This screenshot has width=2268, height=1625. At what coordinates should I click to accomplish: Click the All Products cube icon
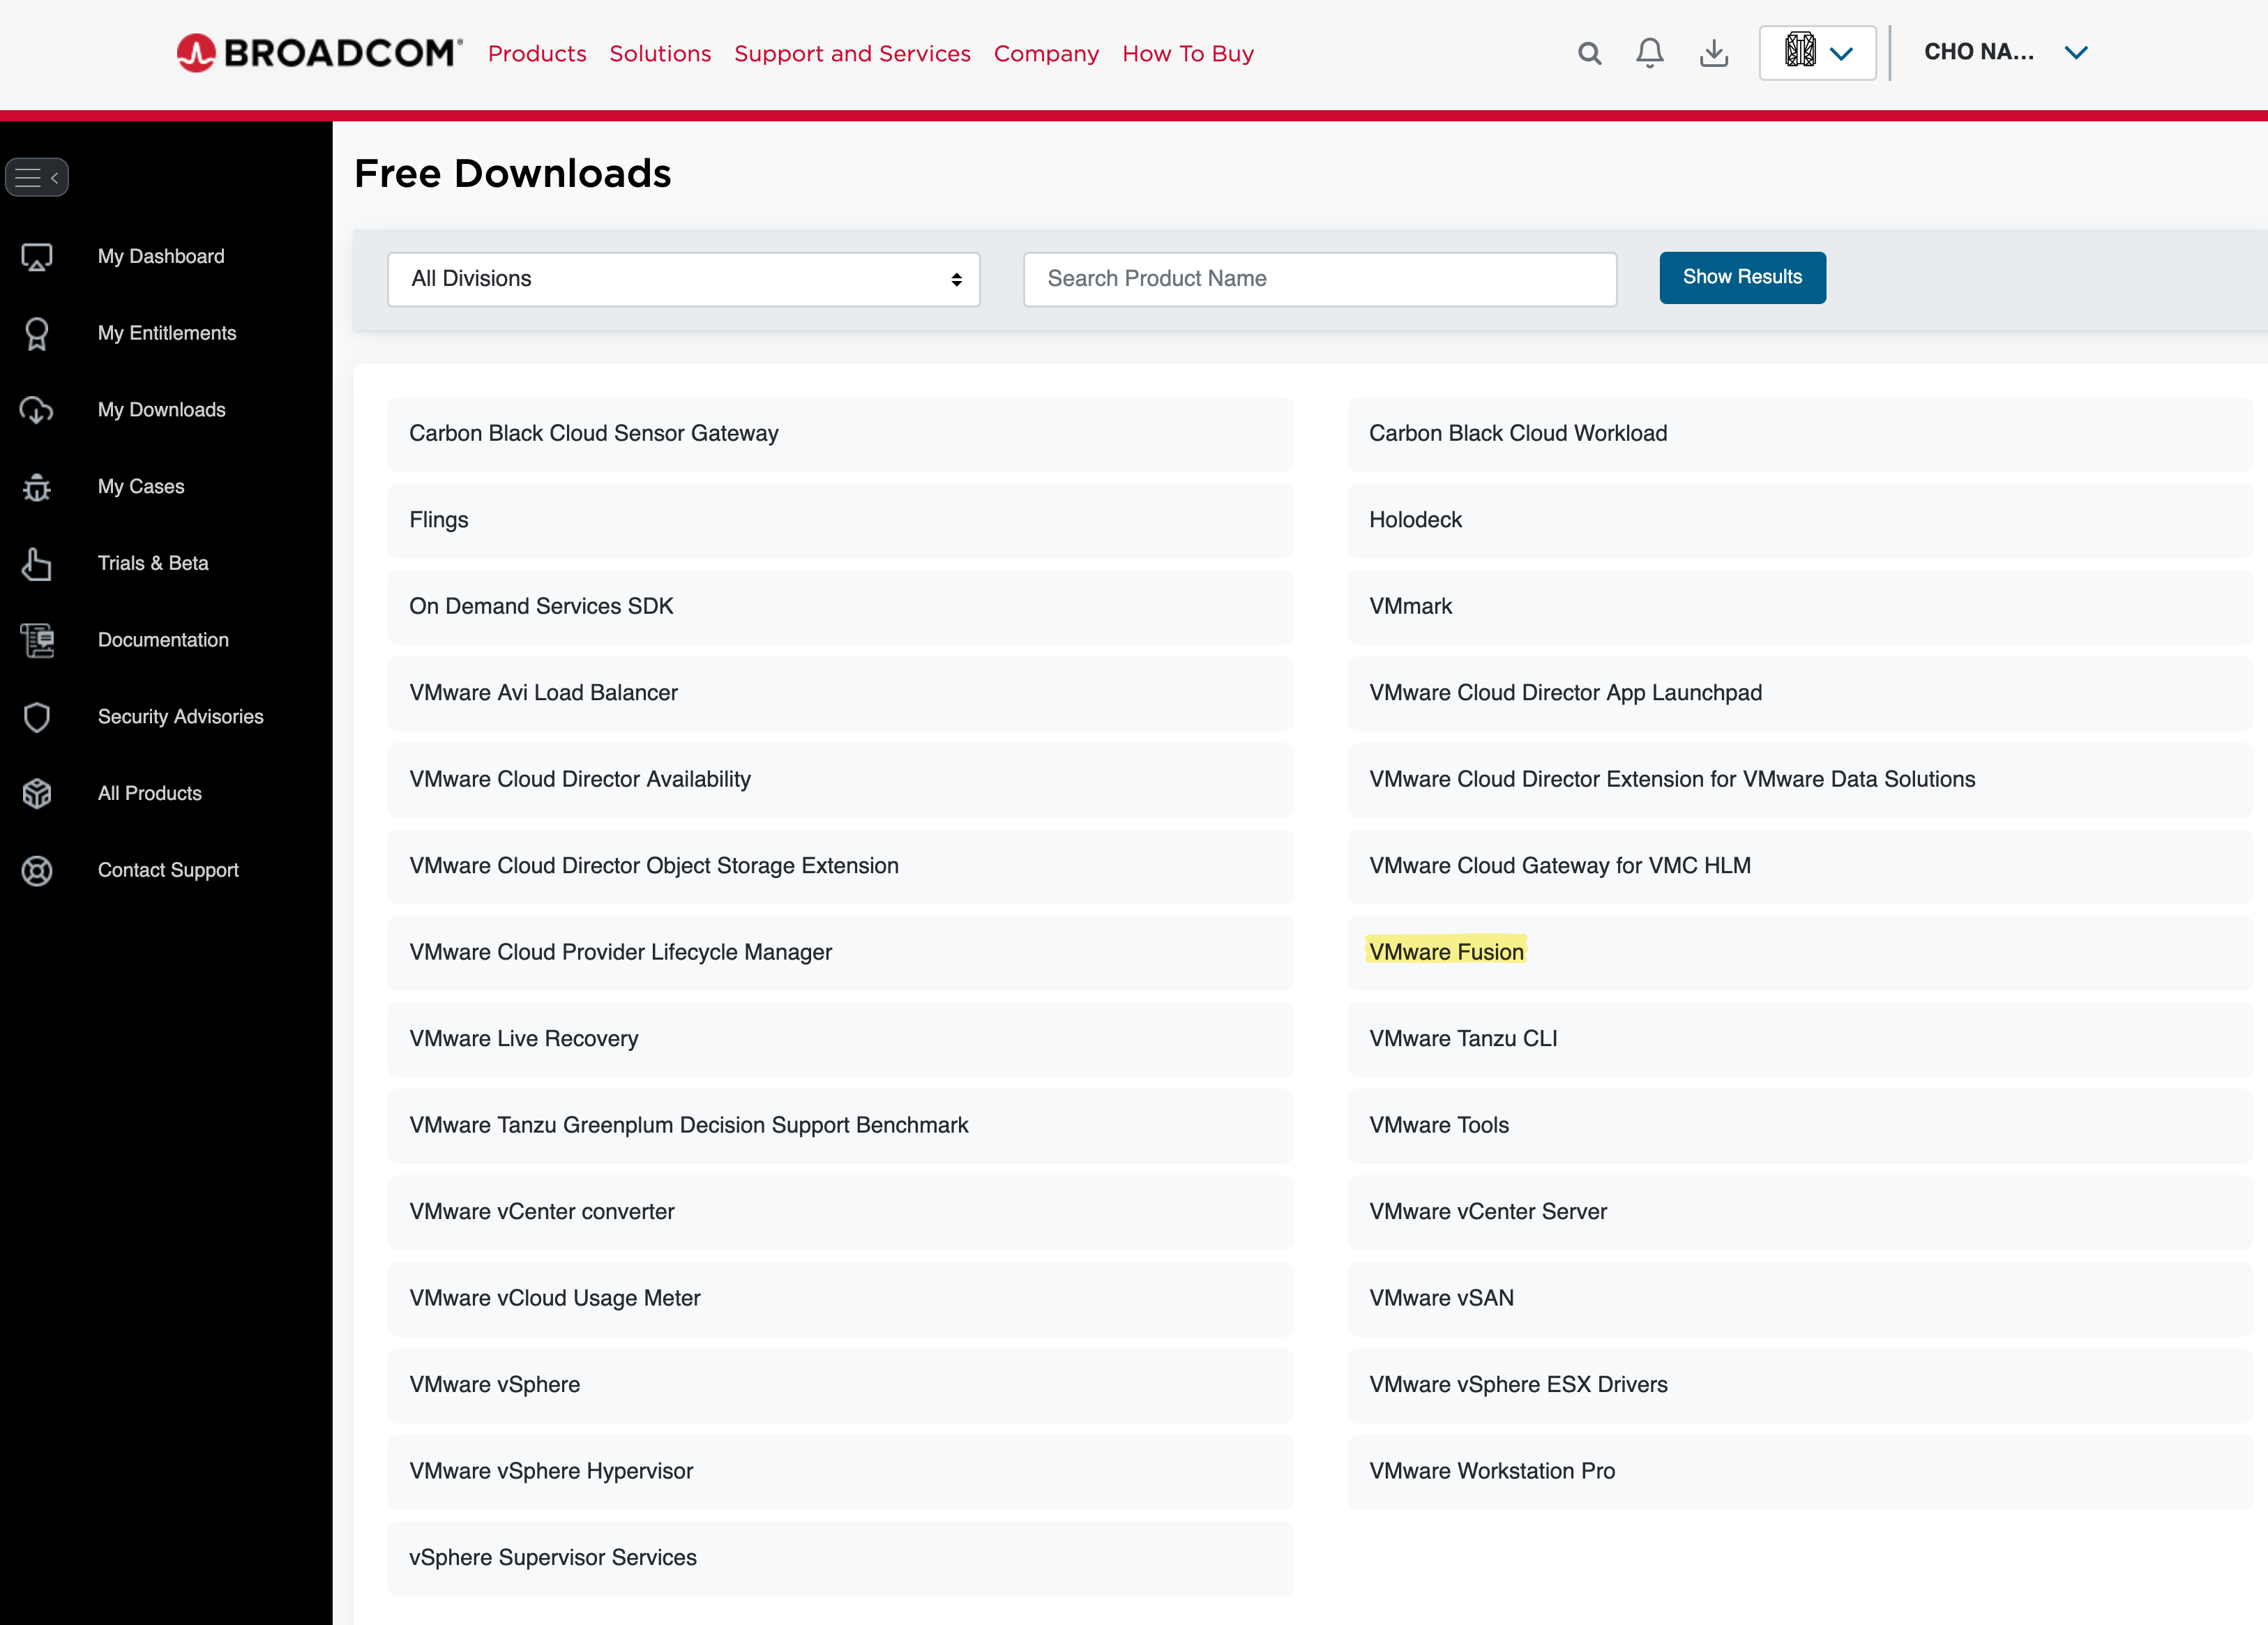[x=37, y=794]
